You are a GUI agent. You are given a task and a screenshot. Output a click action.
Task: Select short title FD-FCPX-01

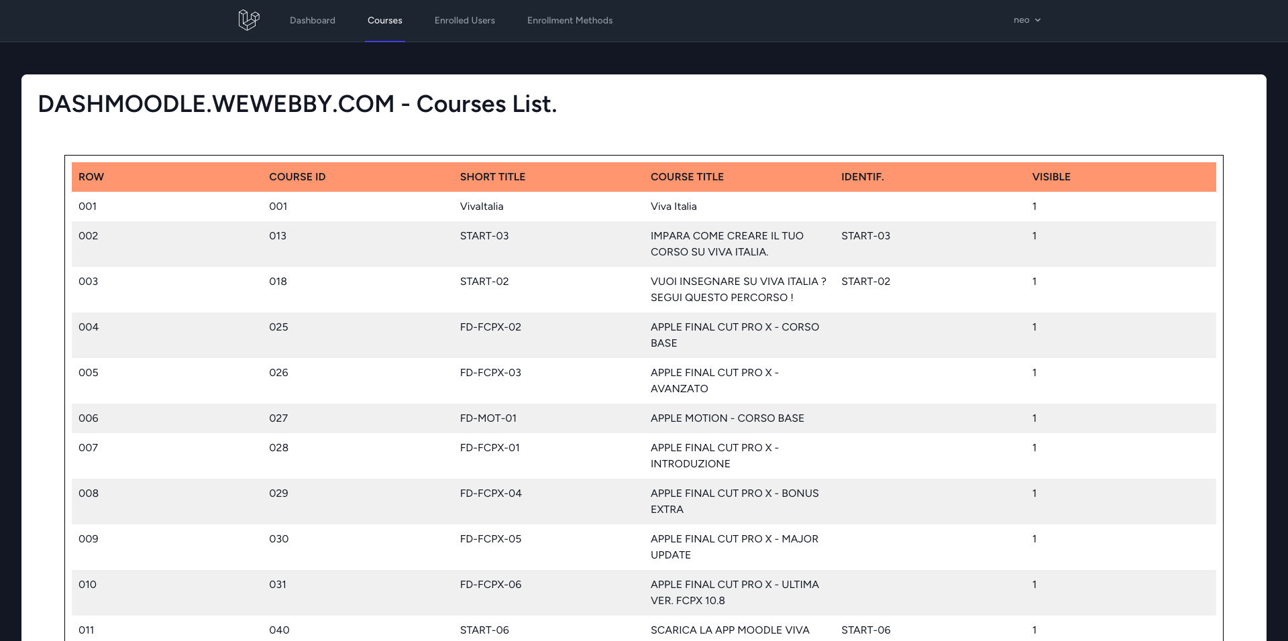pyautogui.click(x=490, y=448)
